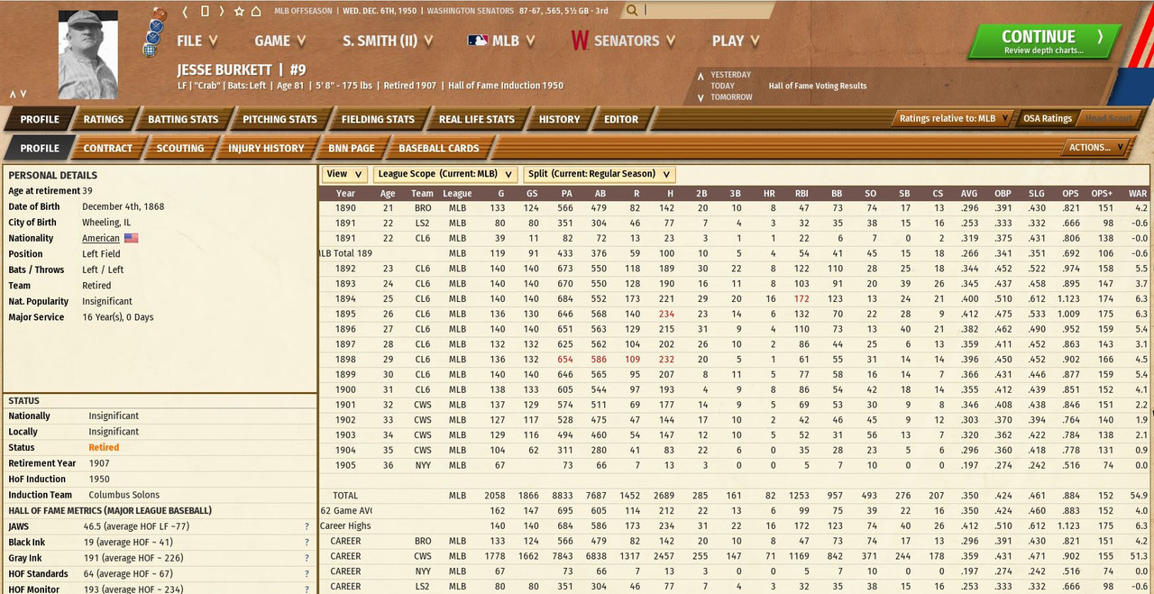The height and width of the screenshot is (594, 1154).
Task: Open the BASEBALL CARDS sub-tab
Action: coord(439,148)
